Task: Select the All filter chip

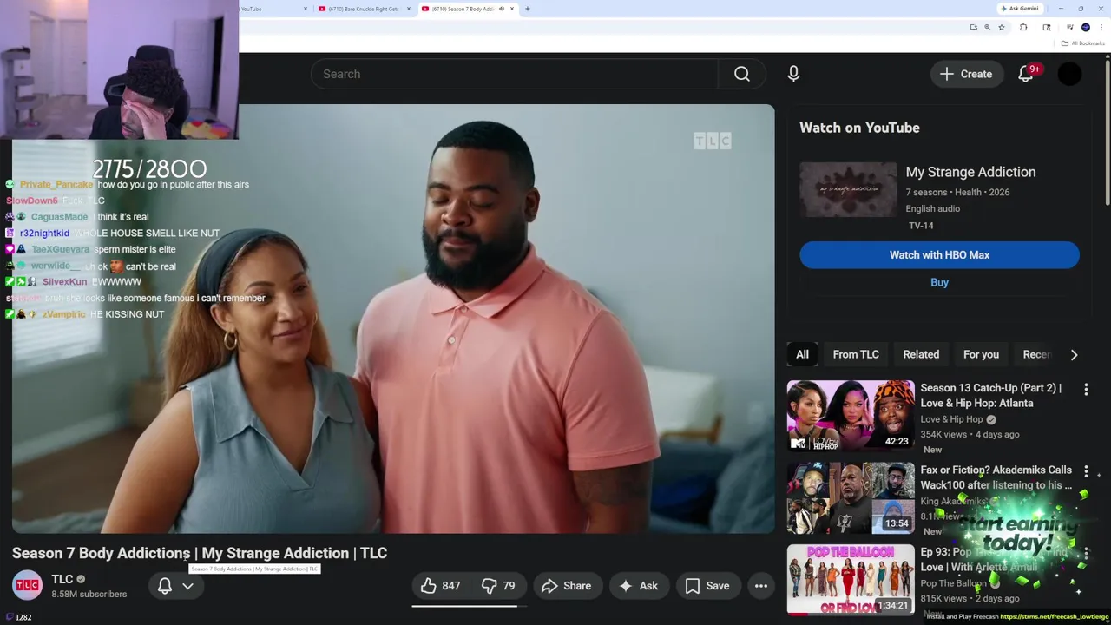Action: pos(802,354)
